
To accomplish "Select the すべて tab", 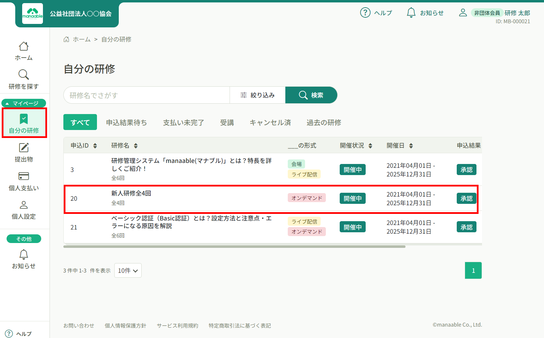I will click(80, 122).
